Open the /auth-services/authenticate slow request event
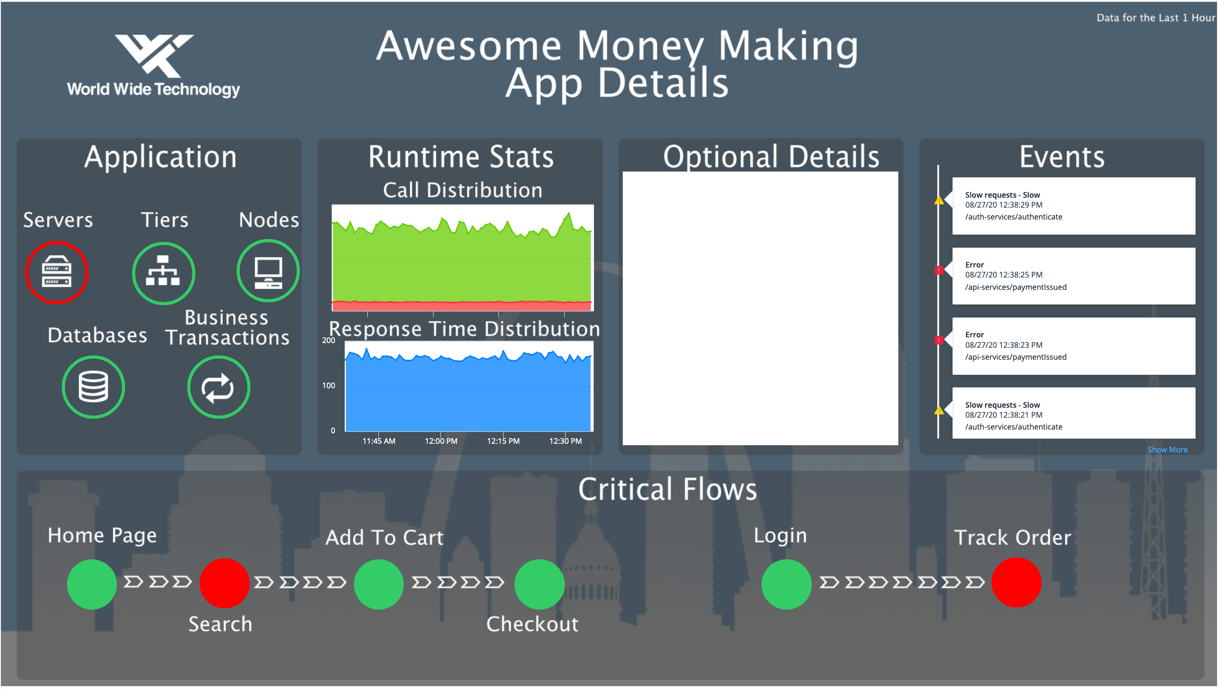Viewport: 1218px width, 689px height. point(1074,205)
